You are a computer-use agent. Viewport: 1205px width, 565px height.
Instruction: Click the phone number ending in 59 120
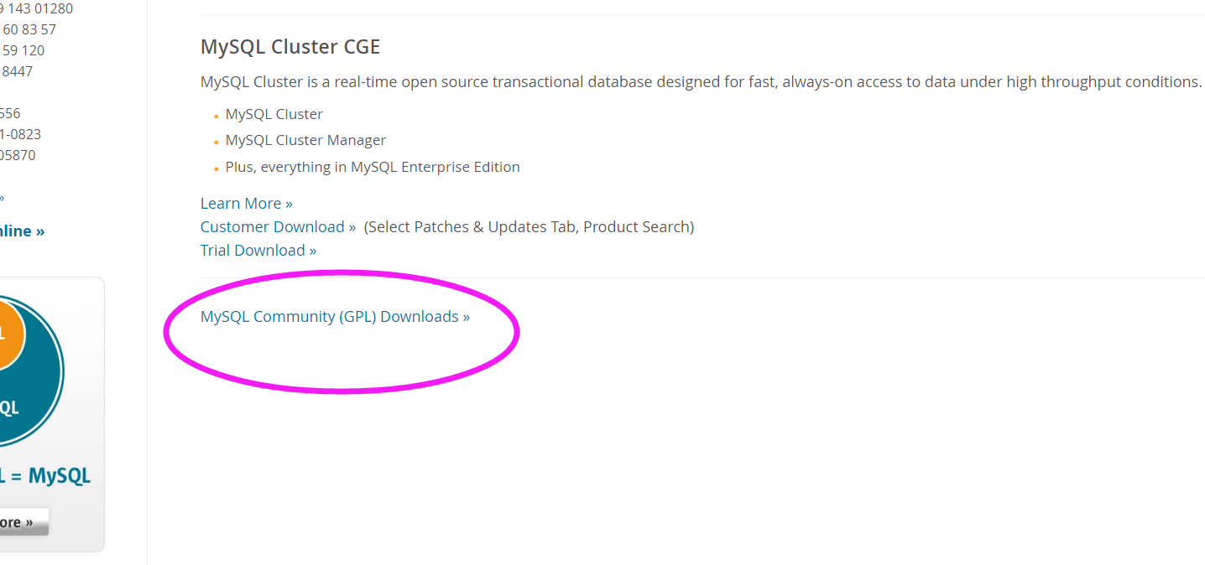[x=23, y=51]
